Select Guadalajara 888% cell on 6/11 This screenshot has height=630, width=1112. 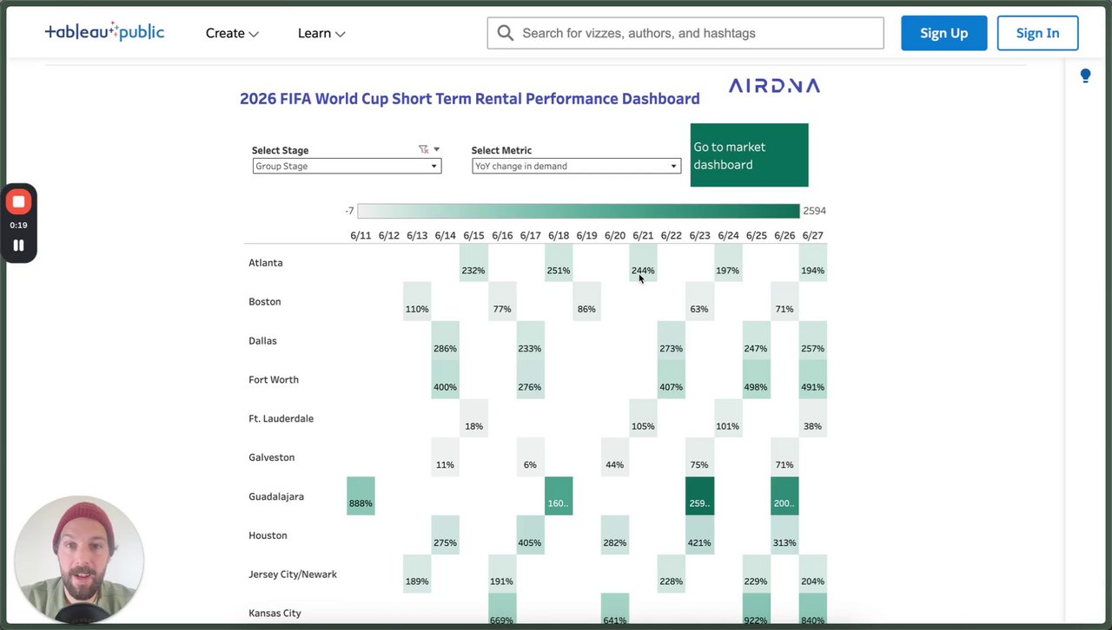click(x=361, y=495)
